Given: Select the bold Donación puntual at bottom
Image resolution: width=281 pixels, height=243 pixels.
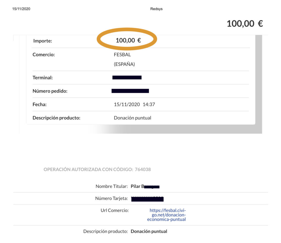Looking at the screenshot, I should click(x=149, y=231).
